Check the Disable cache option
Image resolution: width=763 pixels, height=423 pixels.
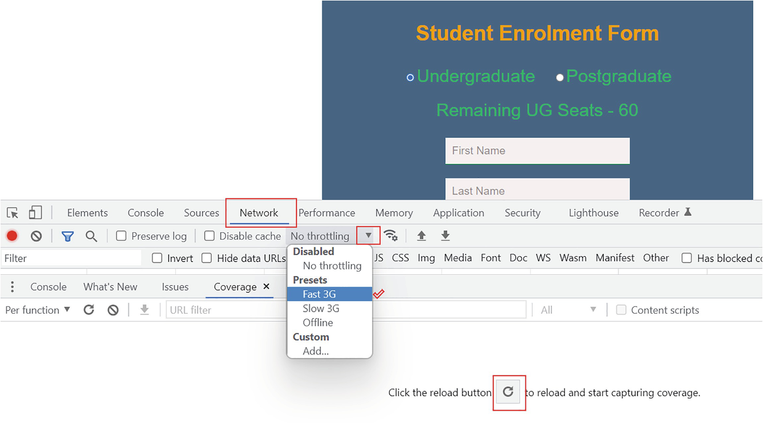(209, 236)
